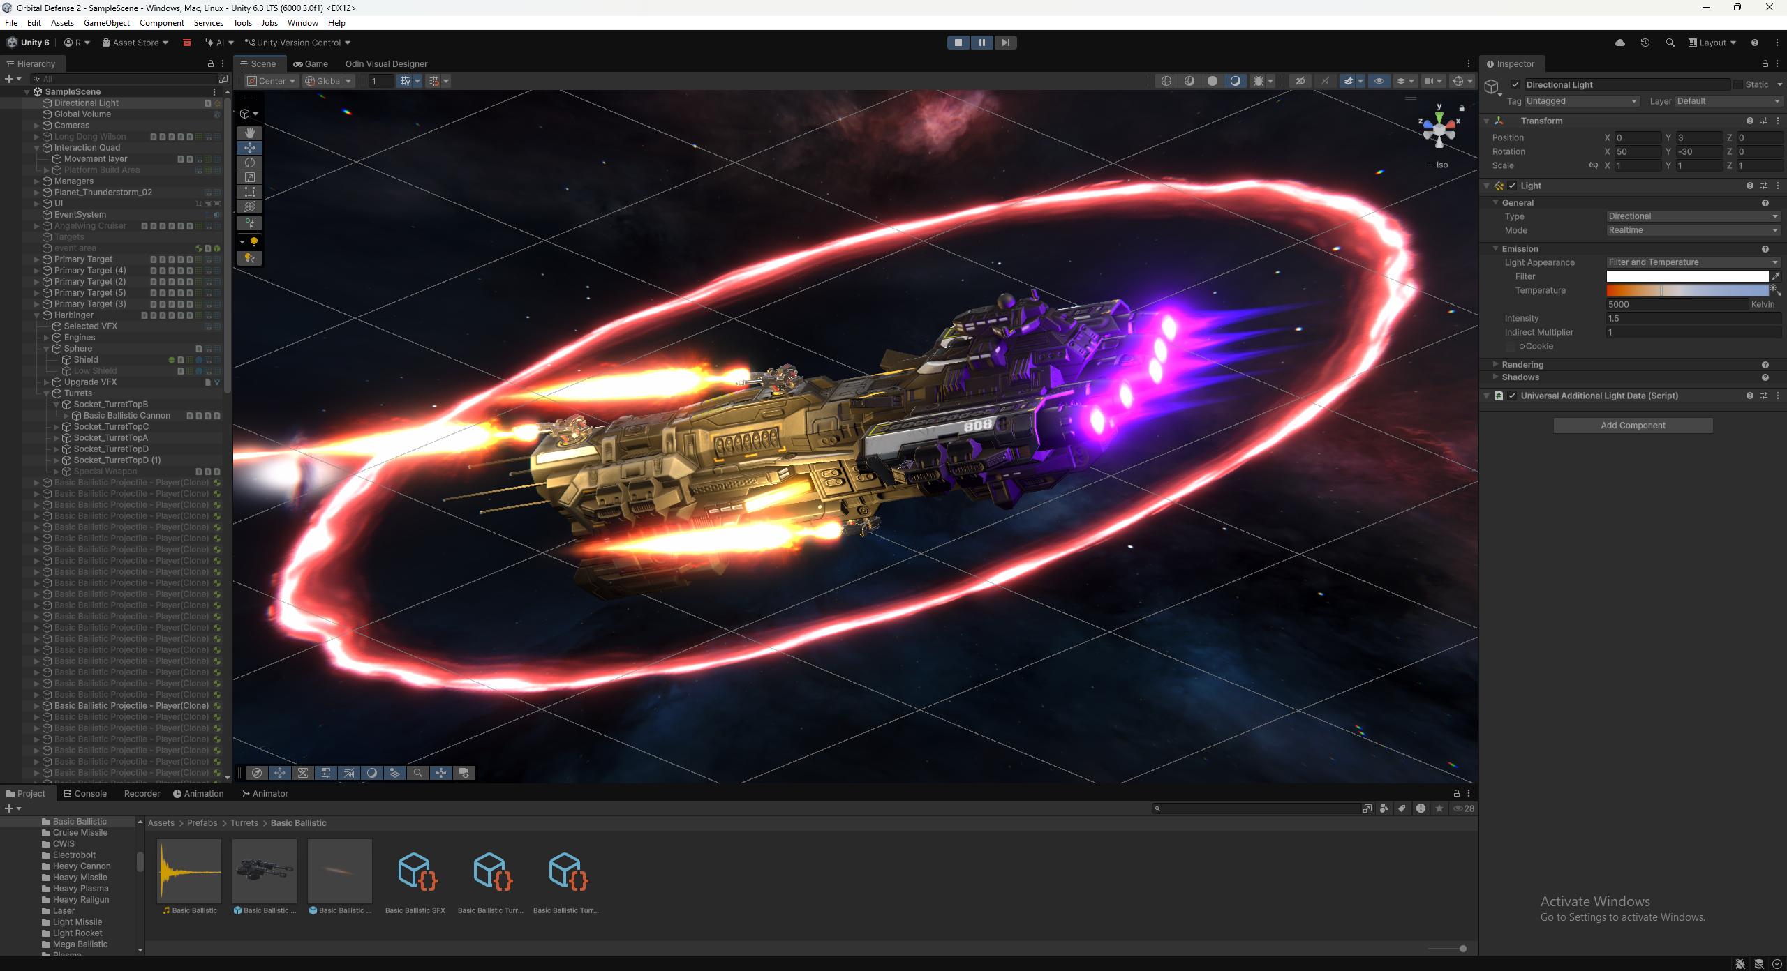Select the Hand view tool
Image resolution: width=1787 pixels, height=971 pixels.
click(x=249, y=133)
